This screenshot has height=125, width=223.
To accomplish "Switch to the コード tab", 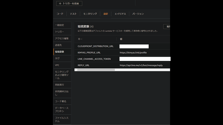I will coord(60,14).
